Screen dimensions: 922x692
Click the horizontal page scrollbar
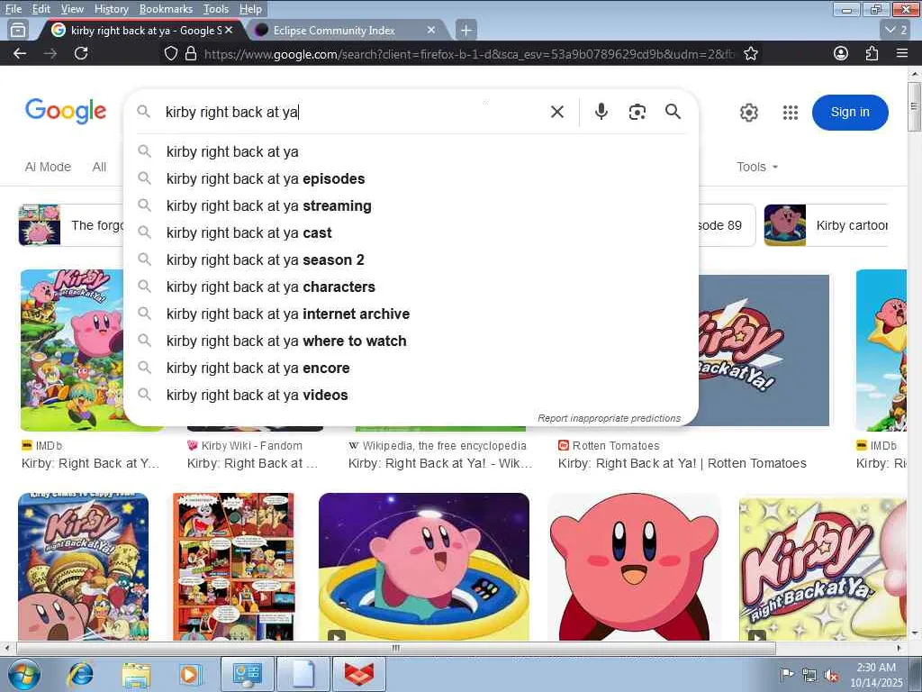tap(396, 648)
